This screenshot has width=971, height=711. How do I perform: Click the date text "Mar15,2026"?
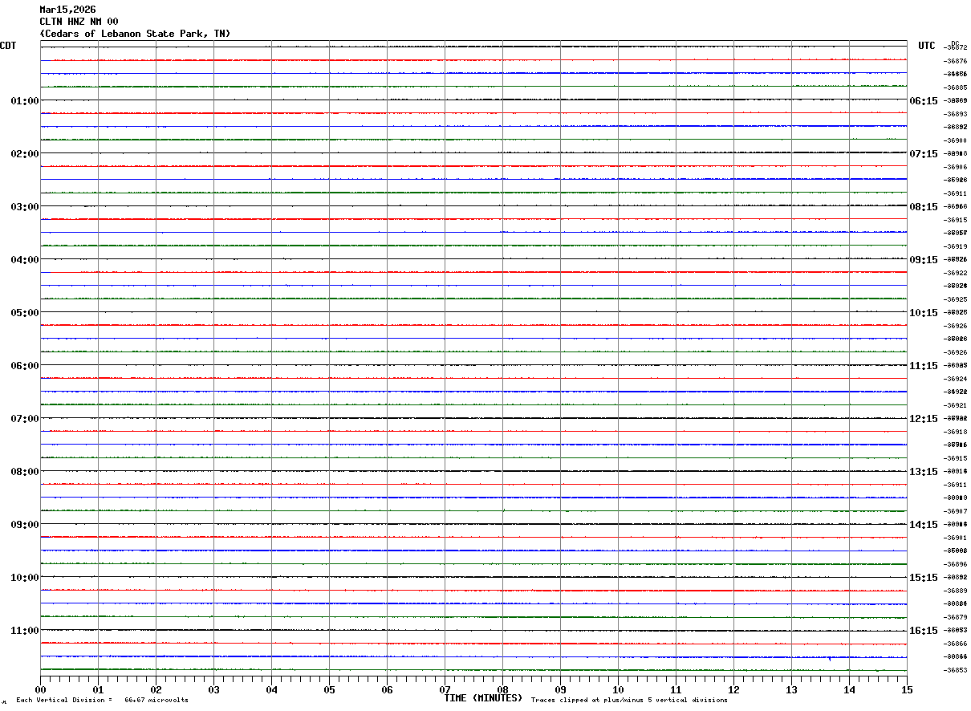tap(67, 10)
